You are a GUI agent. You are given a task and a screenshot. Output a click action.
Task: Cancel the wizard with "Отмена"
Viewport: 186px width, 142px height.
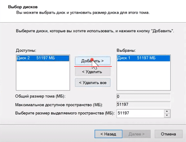pos(168,134)
